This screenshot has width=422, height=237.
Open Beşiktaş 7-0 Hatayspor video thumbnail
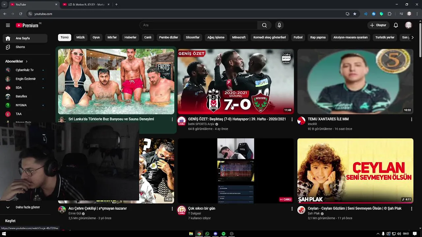pos(235,82)
